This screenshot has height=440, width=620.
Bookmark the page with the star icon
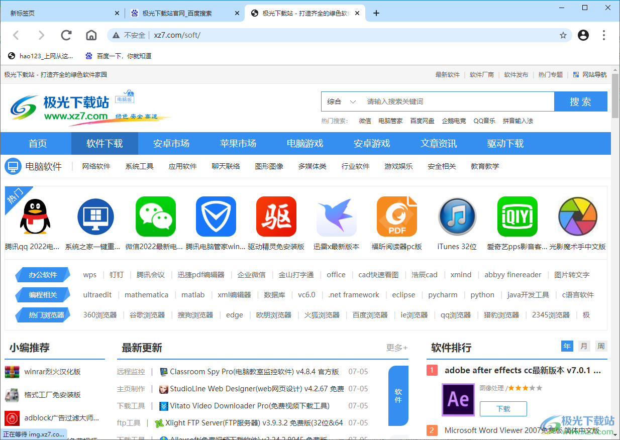point(563,35)
